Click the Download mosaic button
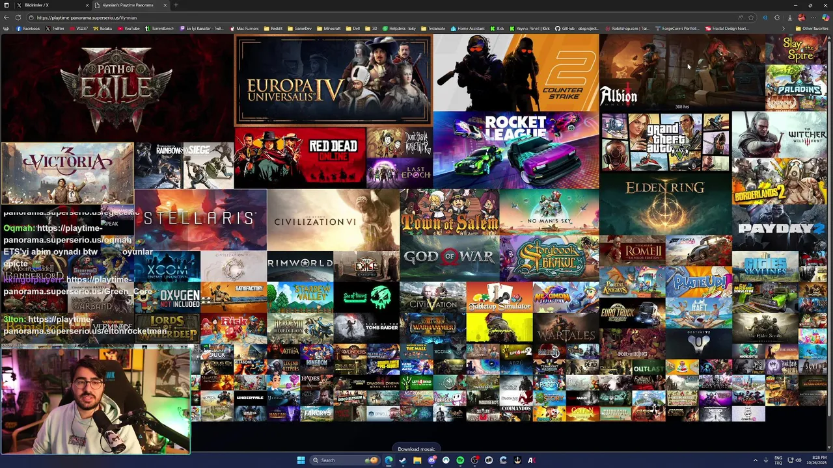Image resolution: width=833 pixels, height=468 pixels. tap(416, 449)
